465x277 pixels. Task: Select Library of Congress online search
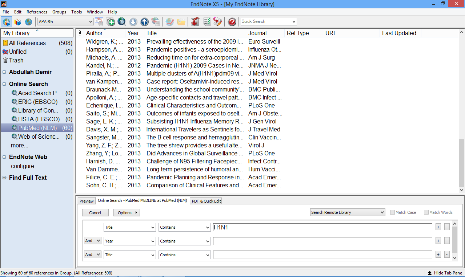[37, 110]
